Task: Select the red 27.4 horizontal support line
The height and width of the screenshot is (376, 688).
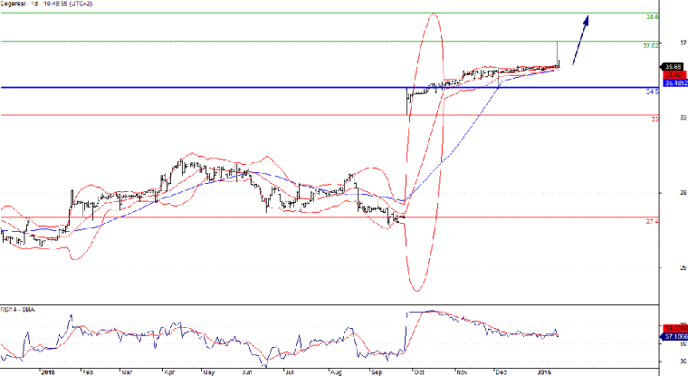Action: pos(272,217)
